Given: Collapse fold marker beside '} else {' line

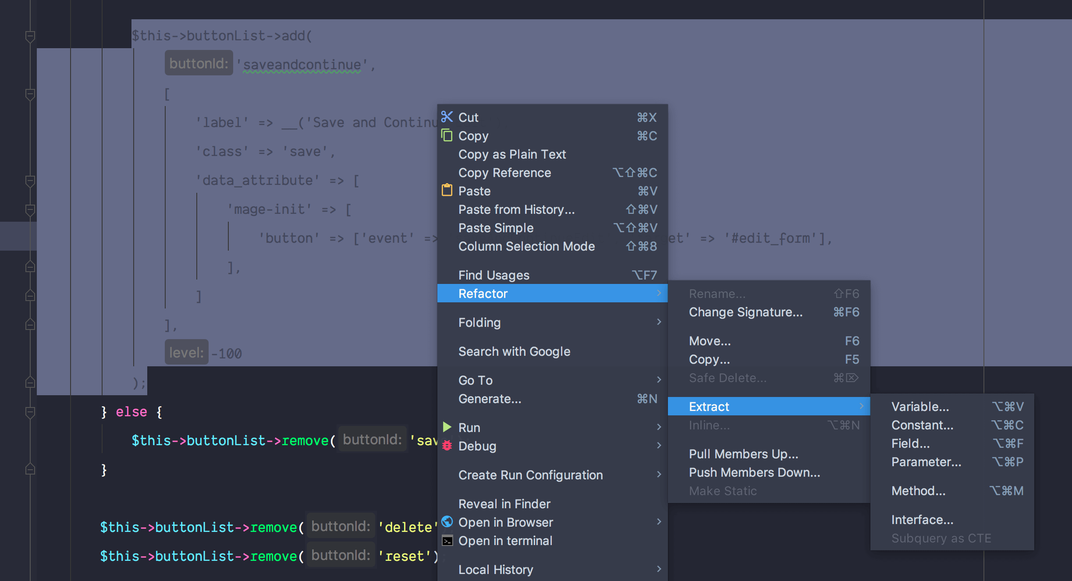Looking at the screenshot, I should pyautogui.click(x=30, y=412).
